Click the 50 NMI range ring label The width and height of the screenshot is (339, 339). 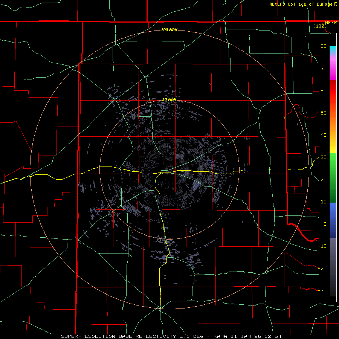[x=169, y=99]
